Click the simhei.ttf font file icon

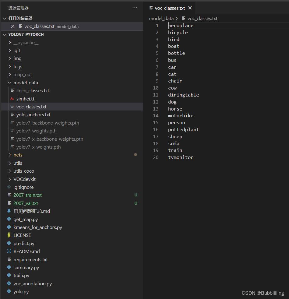pyautogui.click(x=12, y=99)
